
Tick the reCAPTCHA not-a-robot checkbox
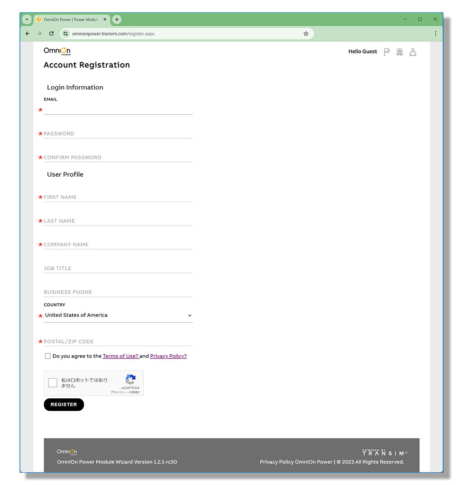coord(53,383)
